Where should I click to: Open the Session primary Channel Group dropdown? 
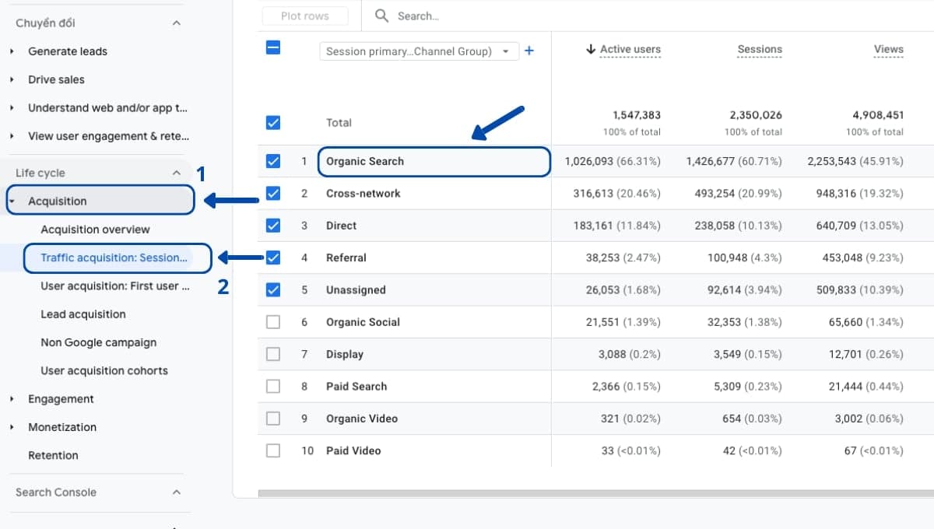point(419,51)
